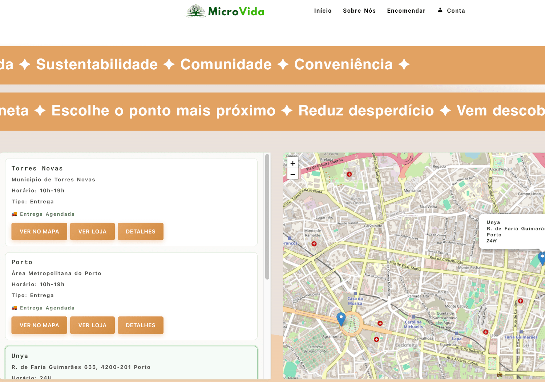The width and height of the screenshot is (545, 382).
Task: Open the Conta menu item
Action: (x=455, y=11)
